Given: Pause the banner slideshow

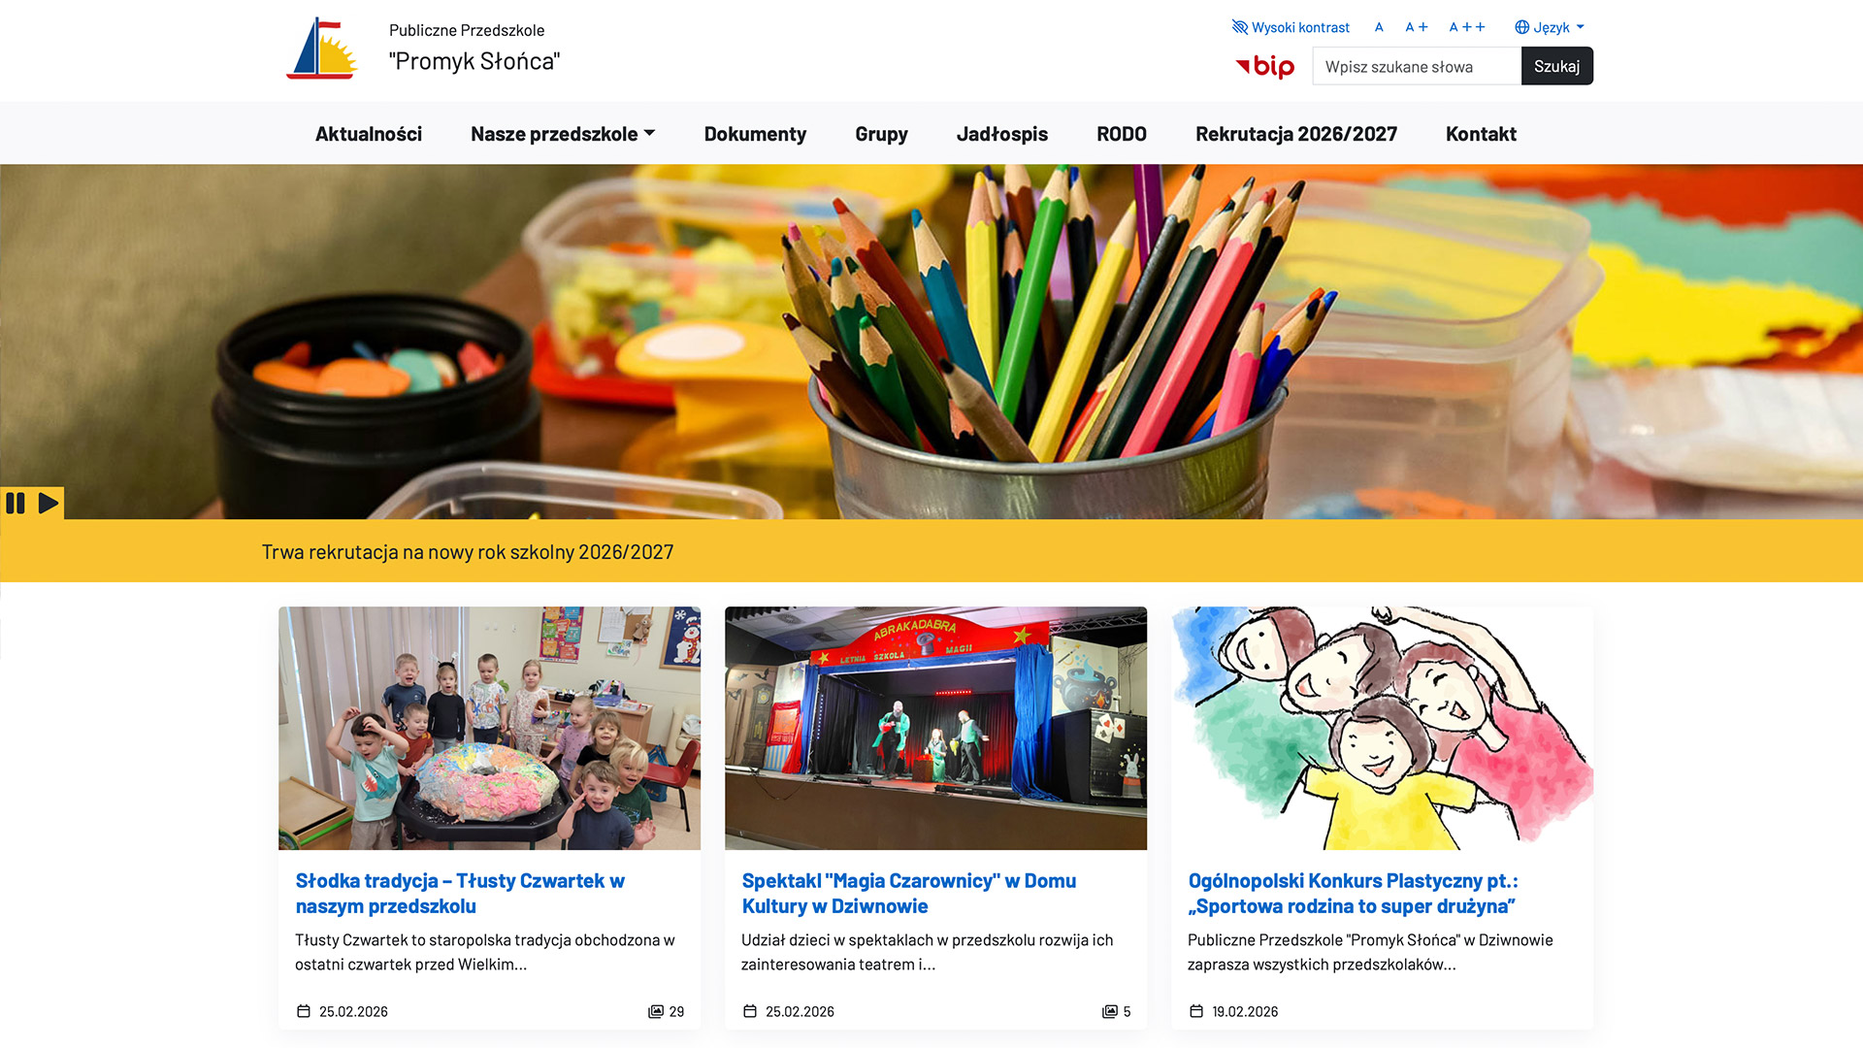Looking at the screenshot, I should click(16, 503).
